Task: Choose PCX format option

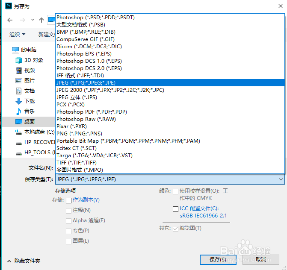Action: click(170, 105)
